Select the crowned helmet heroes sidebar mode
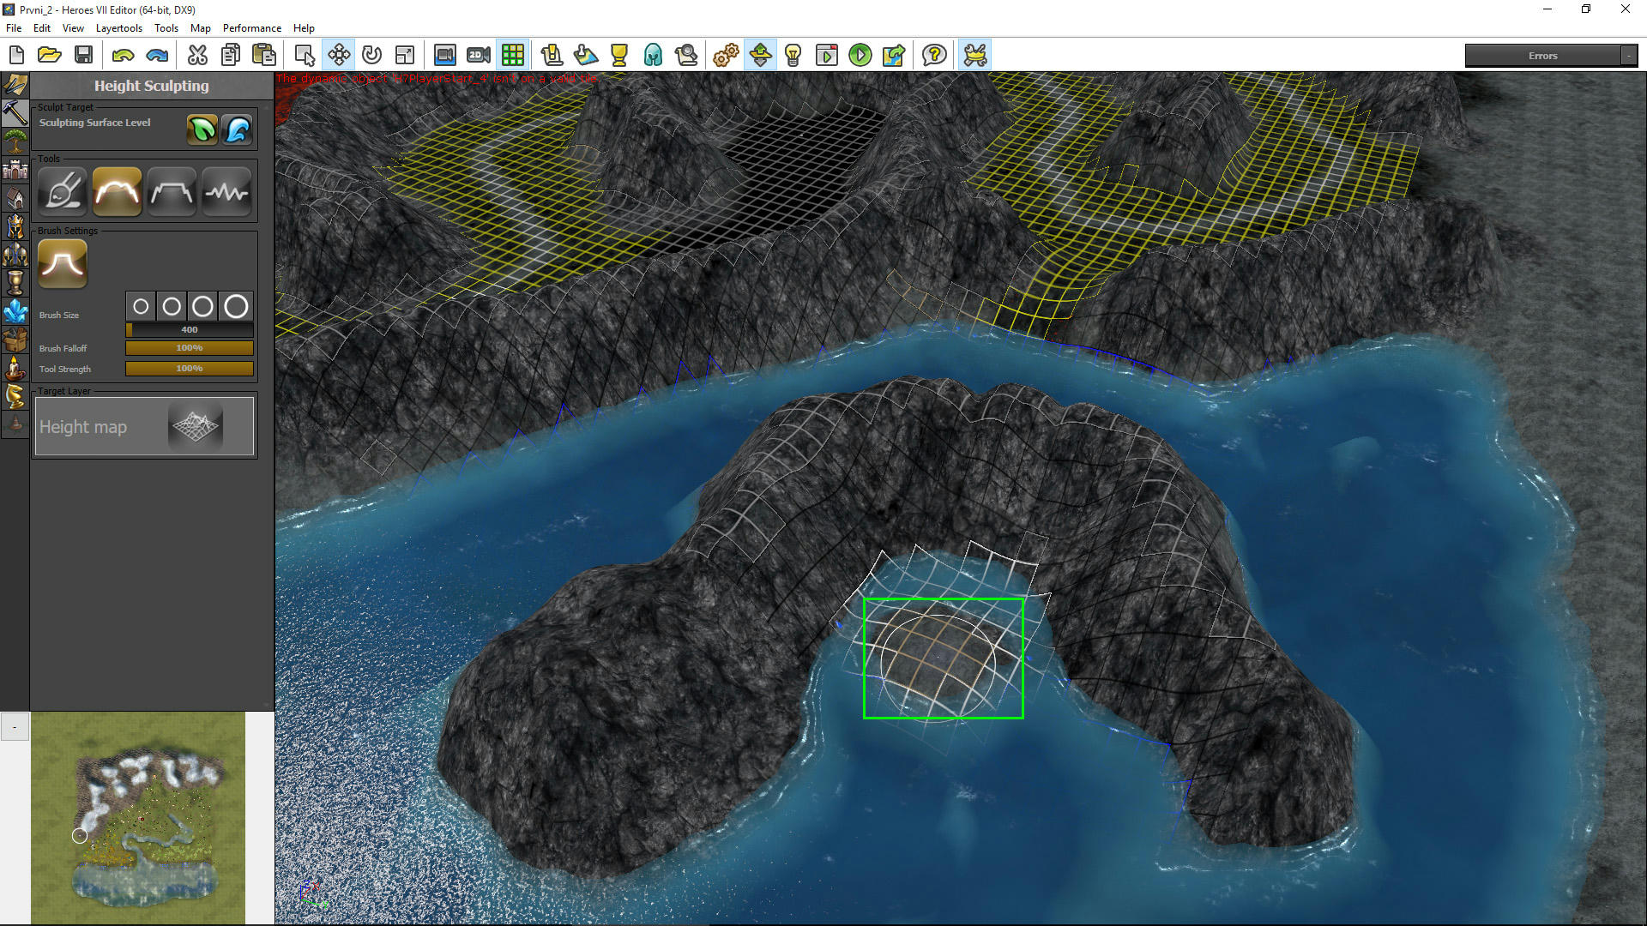The height and width of the screenshot is (926, 1647). (x=15, y=226)
